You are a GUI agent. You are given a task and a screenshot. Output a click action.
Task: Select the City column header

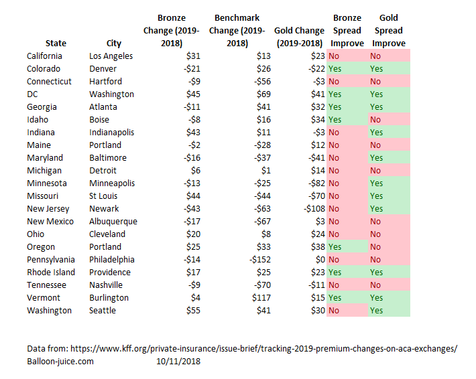114,44
